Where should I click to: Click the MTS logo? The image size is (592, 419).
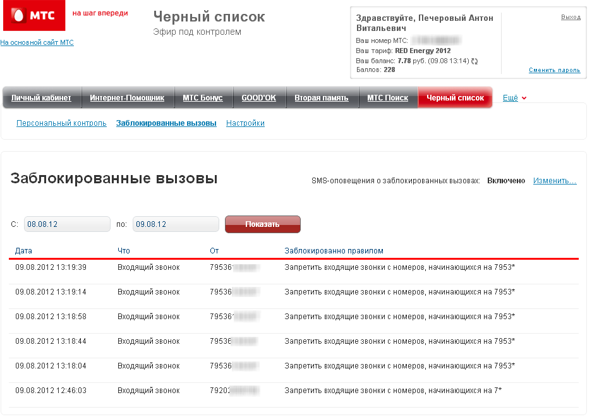(34, 16)
